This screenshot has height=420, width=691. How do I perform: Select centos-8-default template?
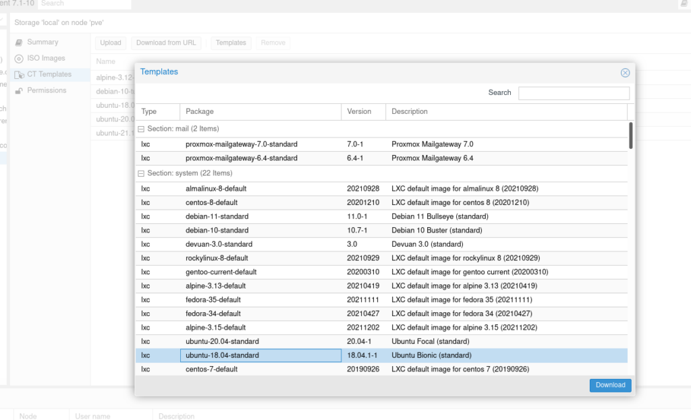(382, 202)
